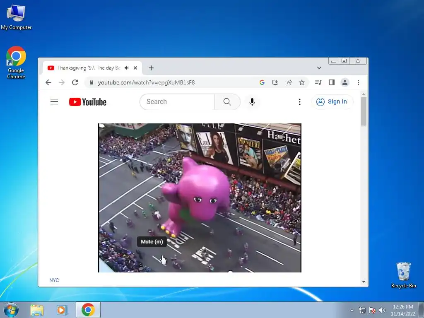Close the Thanksgiving '97 tab
Viewport: 424px width, 318px height.
pyautogui.click(x=135, y=68)
